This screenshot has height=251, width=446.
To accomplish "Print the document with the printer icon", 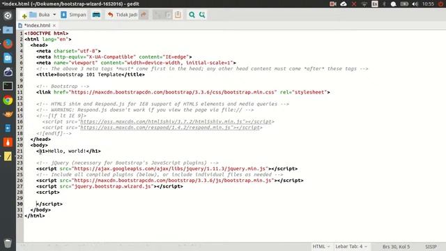I will tap(96, 15).
